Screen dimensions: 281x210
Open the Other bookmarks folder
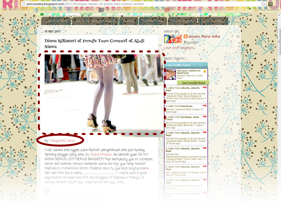[267, 10]
